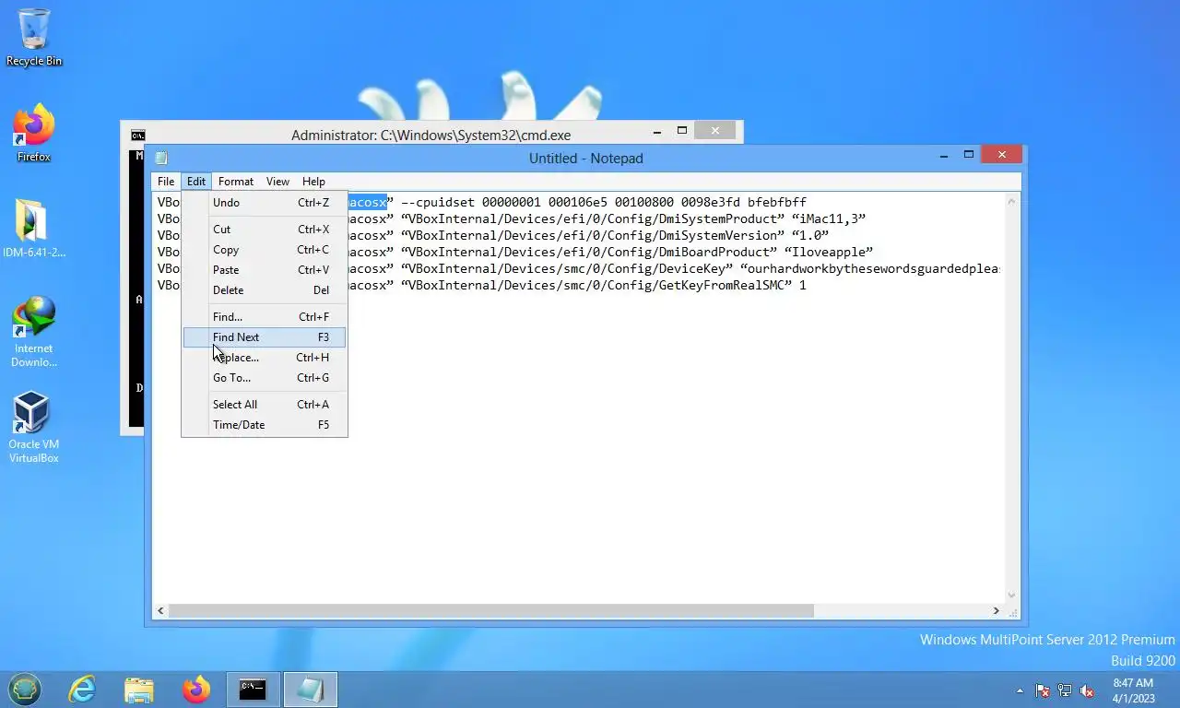Select the Internet Download Manager desktop icon
Screen dimensions: 1180x708
34,332
